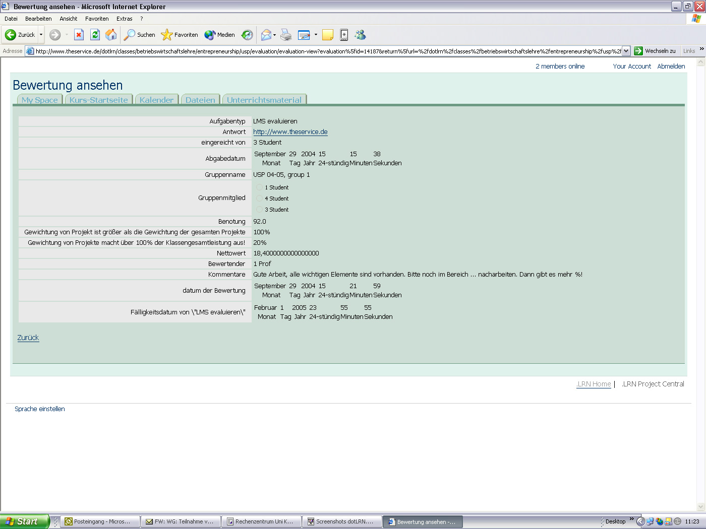Switch to the Kalender tab

[156, 100]
